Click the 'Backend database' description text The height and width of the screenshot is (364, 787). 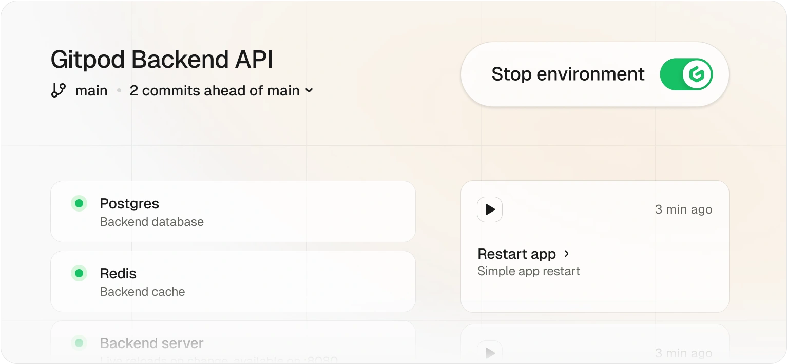(x=152, y=222)
